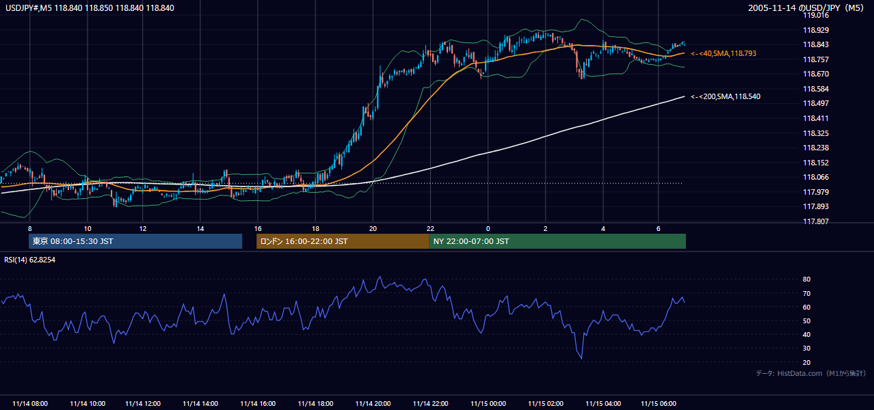The image size is (874, 410).
Task: Click price axis value 118.152
Action: click(x=816, y=163)
